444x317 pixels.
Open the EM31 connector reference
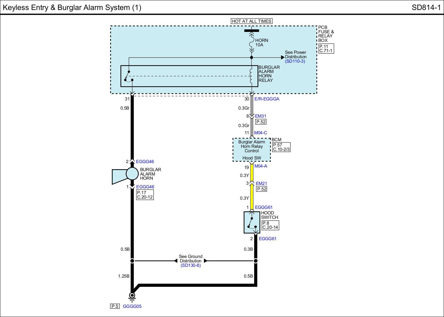pyautogui.click(x=261, y=116)
